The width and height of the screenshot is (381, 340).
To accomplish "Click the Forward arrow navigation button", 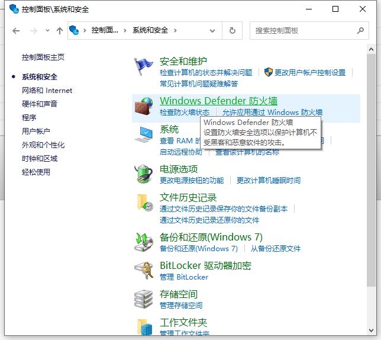I will [34, 31].
